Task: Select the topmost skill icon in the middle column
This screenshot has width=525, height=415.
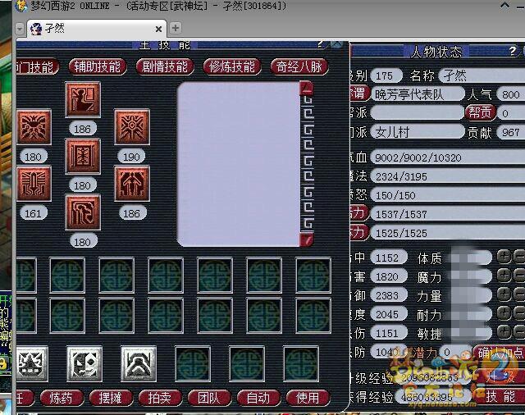Action: pos(83,99)
